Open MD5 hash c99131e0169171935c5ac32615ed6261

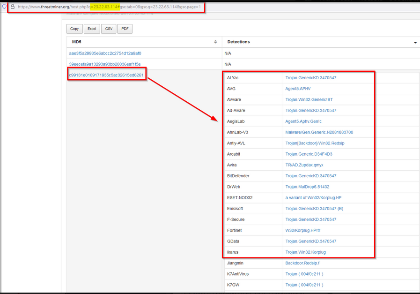(106, 75)
